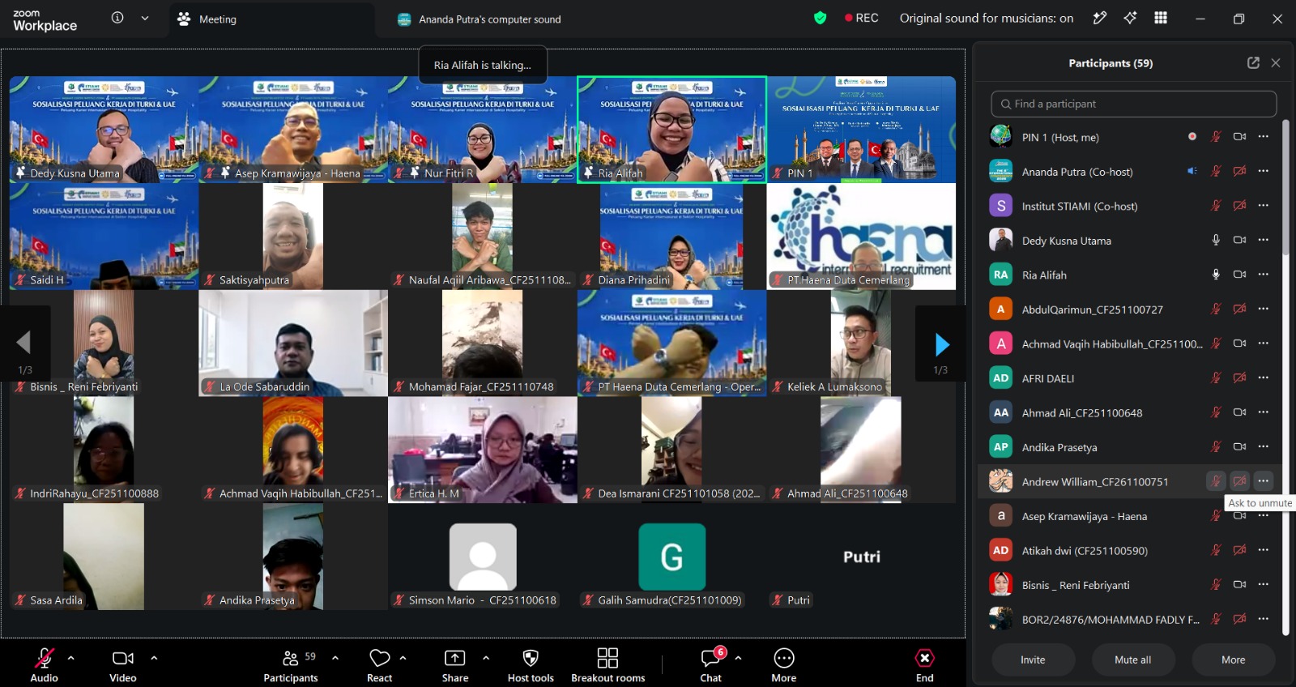Select Ananda Putra's computer sound tab
Screen dimensions: 1296x687
tap(480, 19)
